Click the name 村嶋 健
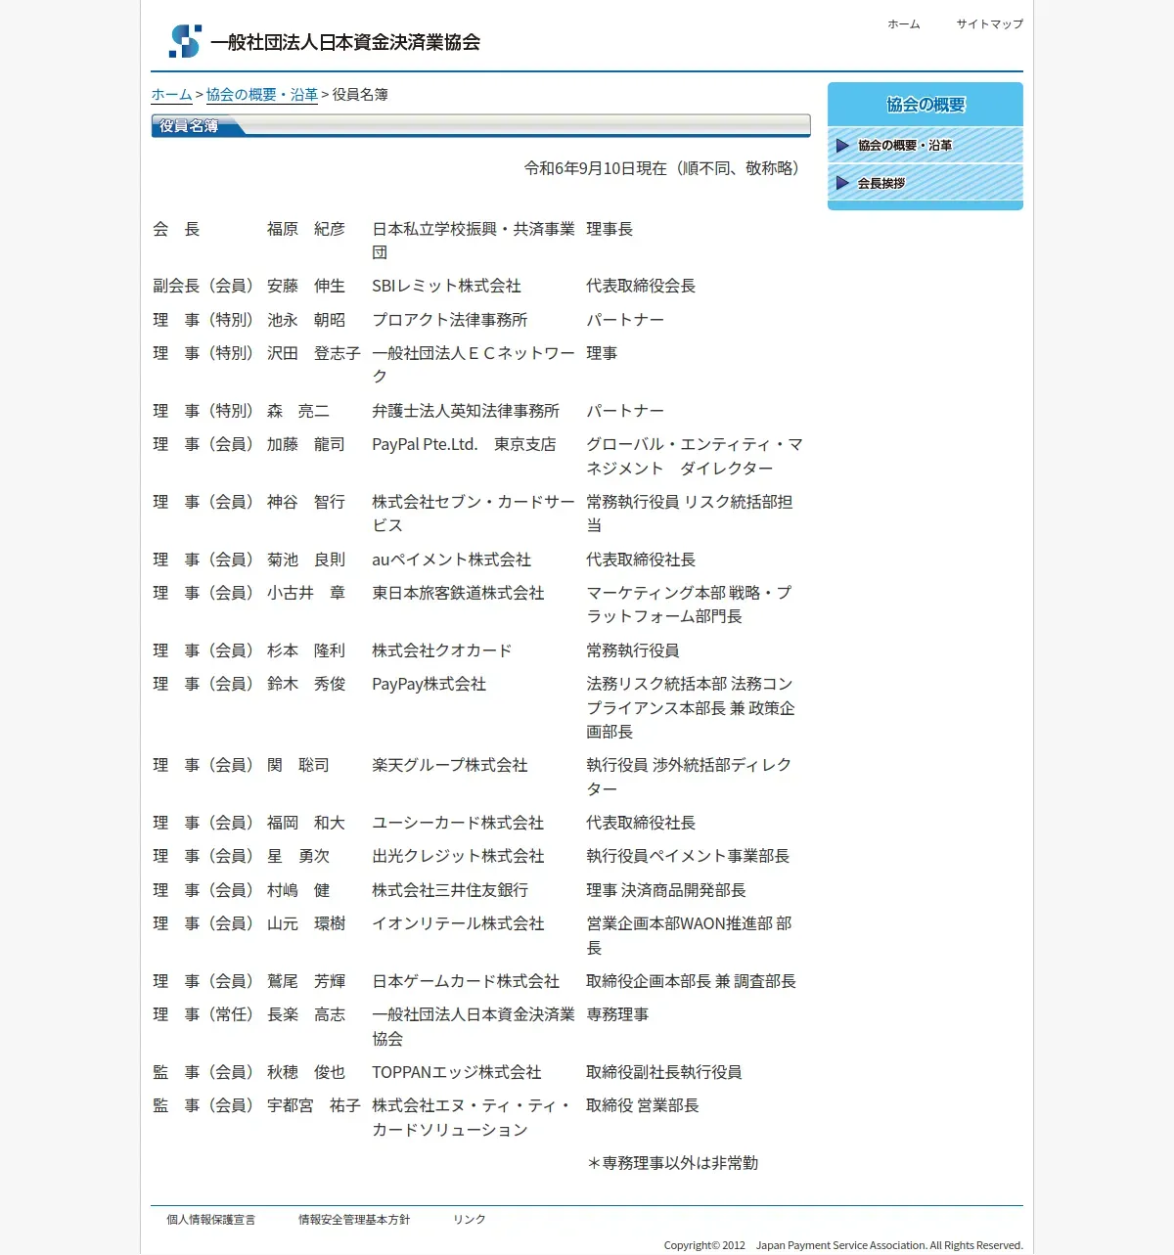Image resolution: width=1174 pixels, height=1255 pixels. click(298, 890)
